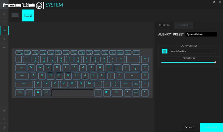
Task: Select the backspace arrow key
Action: pyautogui.click(x=133, y=59)
